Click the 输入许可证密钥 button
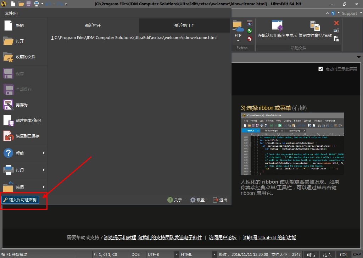Image resolution: width=363 pixels, height=258 pixels. 20,200
